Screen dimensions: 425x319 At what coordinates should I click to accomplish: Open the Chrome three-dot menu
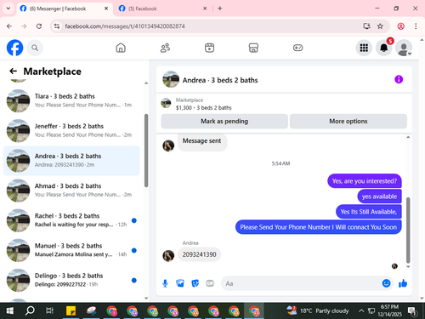(416, 26)
